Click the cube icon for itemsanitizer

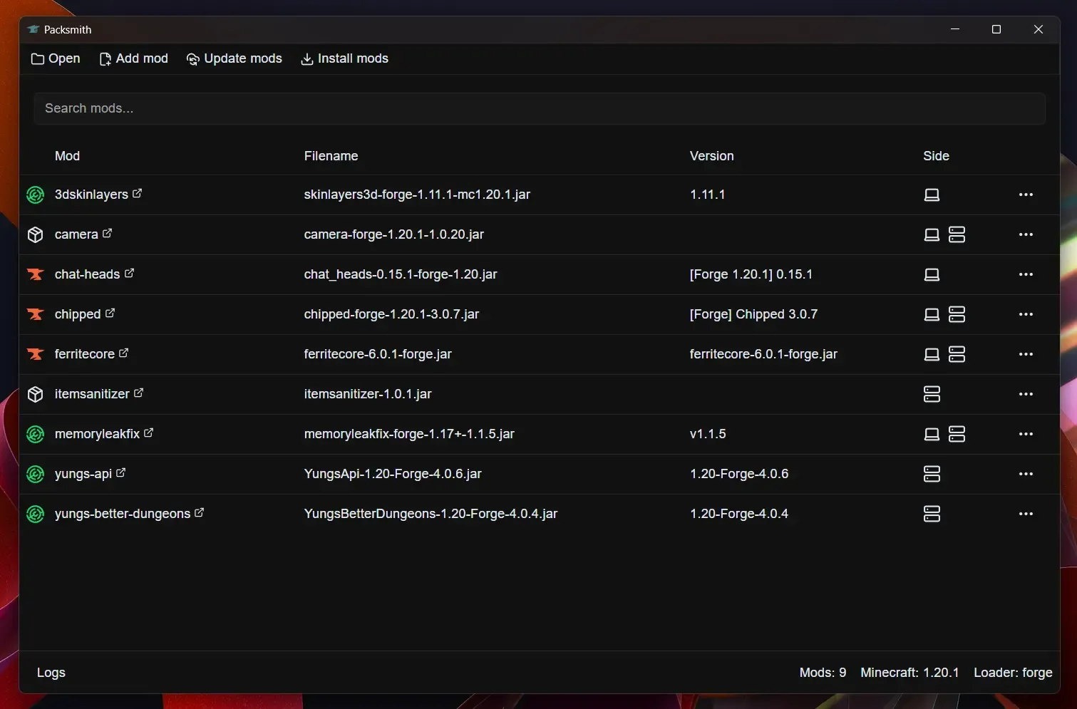coord(36,394)
